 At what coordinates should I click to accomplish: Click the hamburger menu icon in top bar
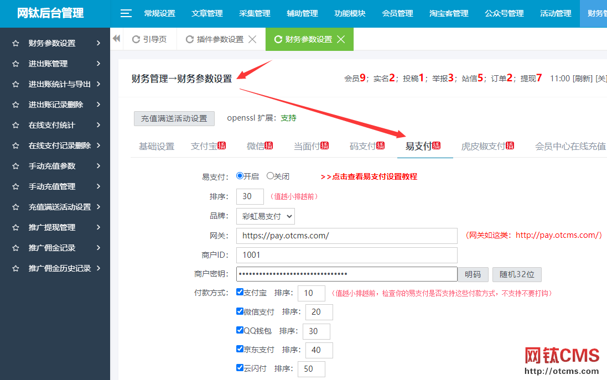pos(126,13)
